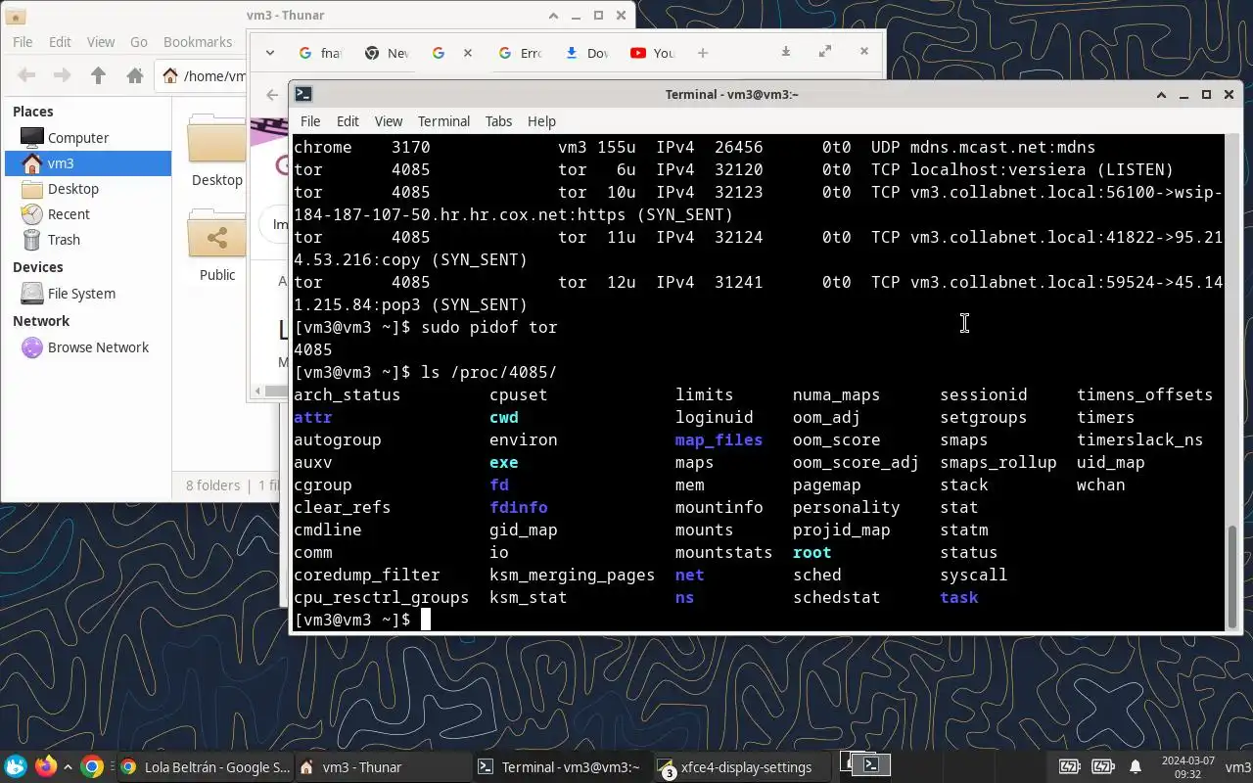The image size is (1253, 783).
Task: Open the Help menu in Terminal
Action: point(541,121)
